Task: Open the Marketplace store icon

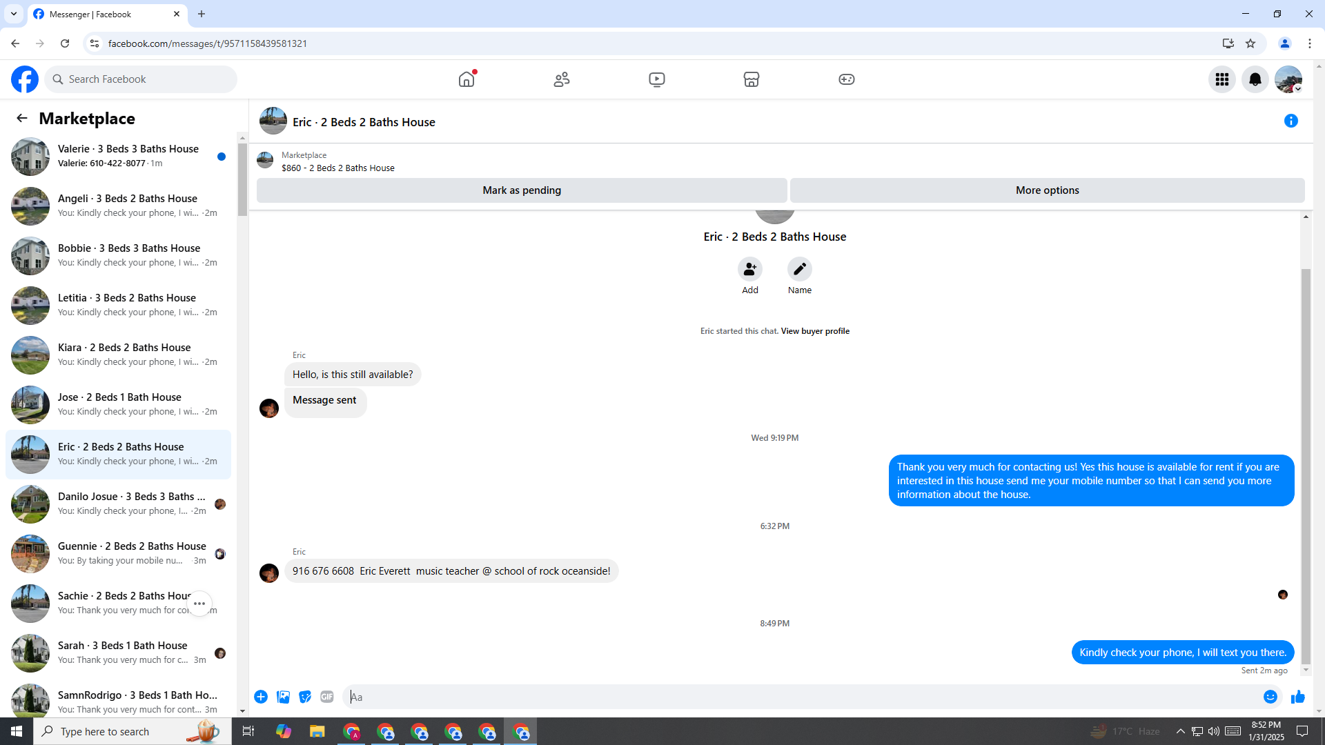Action: 752,79
